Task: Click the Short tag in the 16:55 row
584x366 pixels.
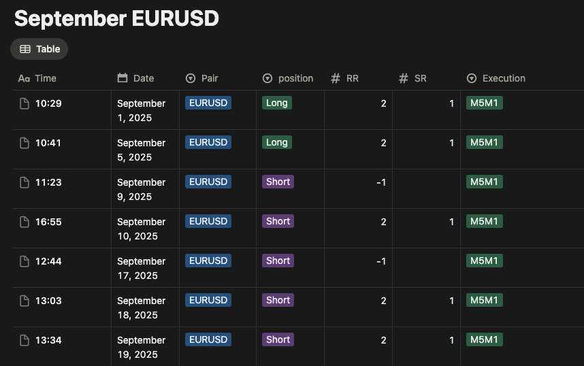Action: click(278, 221)
